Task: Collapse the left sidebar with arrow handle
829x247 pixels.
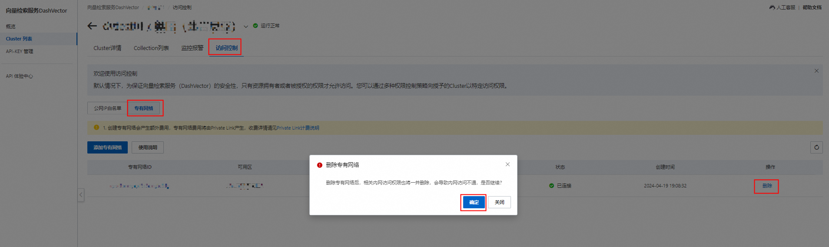Action: coord(81,194)
